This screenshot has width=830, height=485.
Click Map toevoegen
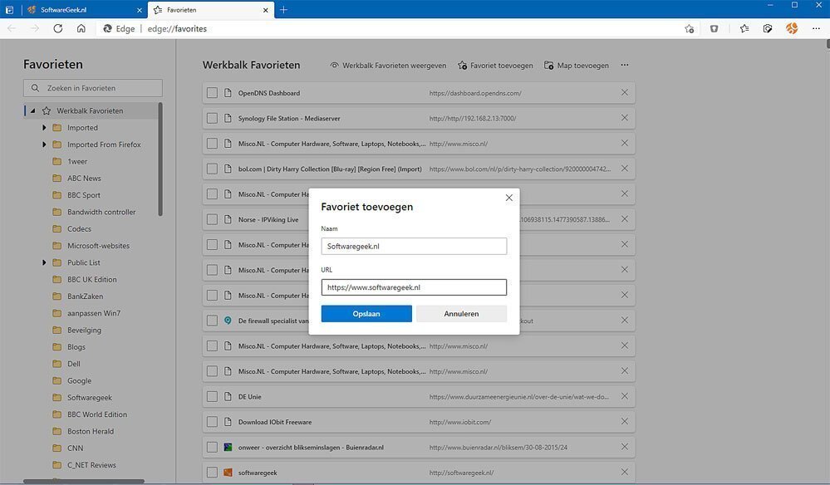(577, 66)
